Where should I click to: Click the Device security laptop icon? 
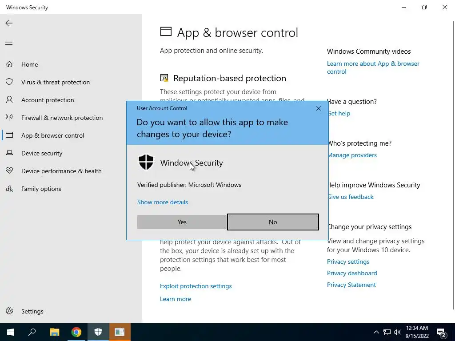pyautogui.click(x=9, y=153)
